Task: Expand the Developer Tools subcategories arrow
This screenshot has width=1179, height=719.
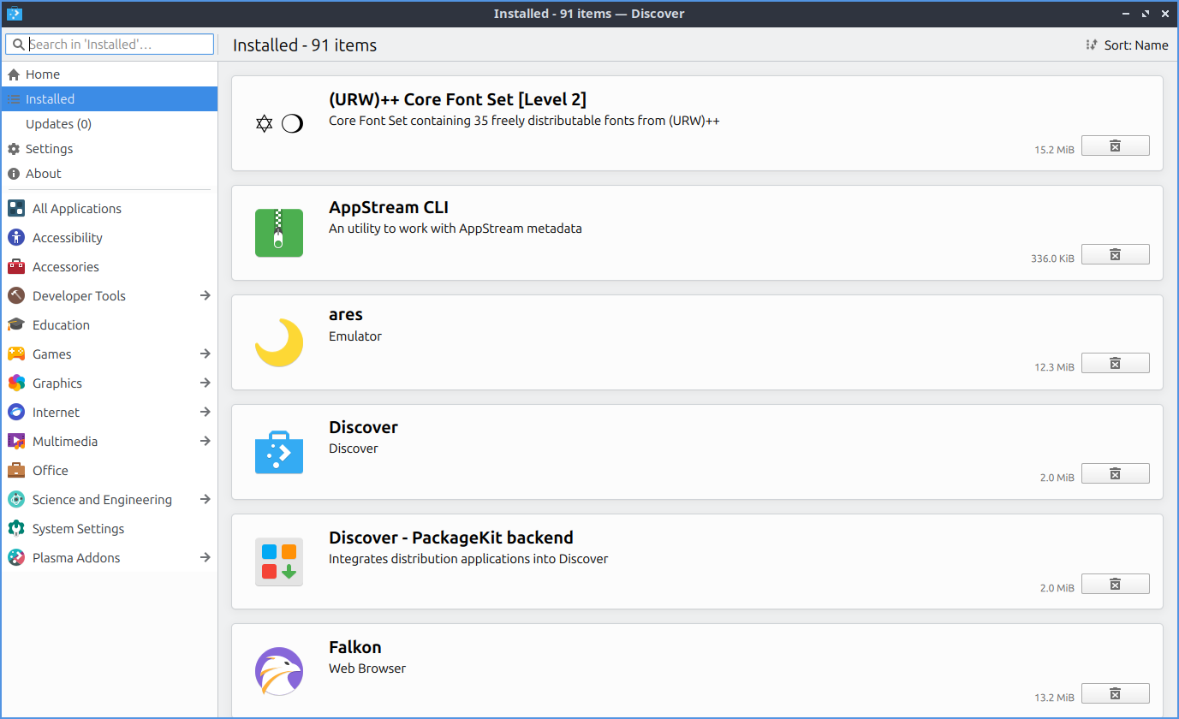Action: click(205, 295)
